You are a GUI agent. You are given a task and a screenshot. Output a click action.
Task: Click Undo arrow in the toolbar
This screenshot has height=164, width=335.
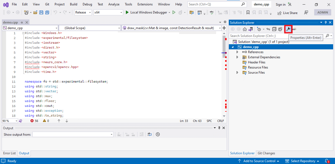click(x=55, y=12)
